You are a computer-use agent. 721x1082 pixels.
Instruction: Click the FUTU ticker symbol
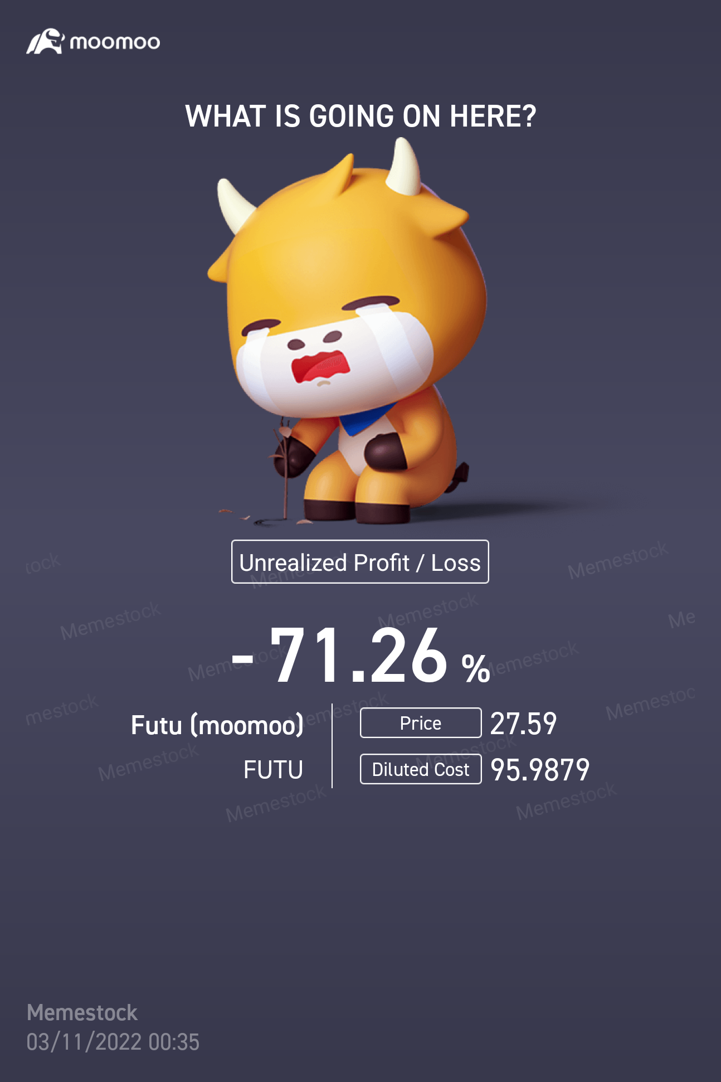click(x=273, y=770)
